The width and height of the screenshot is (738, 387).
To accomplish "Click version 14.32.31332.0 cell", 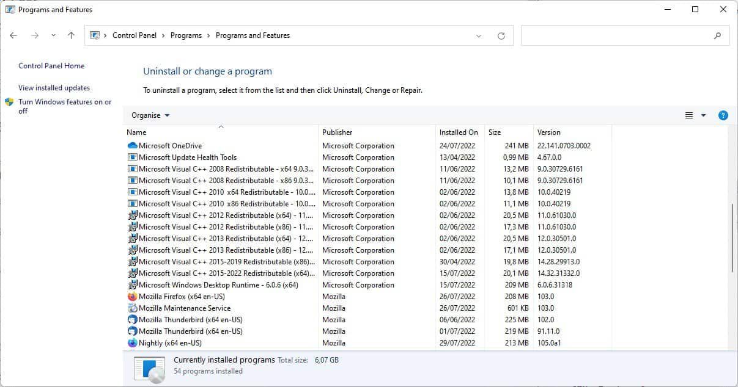I will [558, 273].
